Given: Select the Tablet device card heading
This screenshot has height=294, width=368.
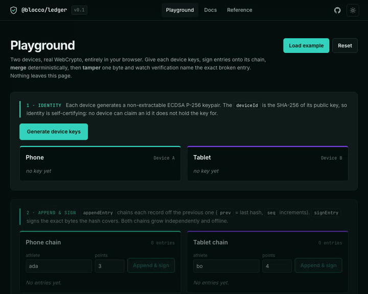Looking at the screenshot, I should click(x=202, y=157).
